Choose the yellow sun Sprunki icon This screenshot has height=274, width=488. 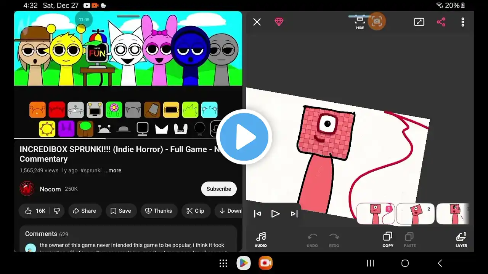tap(47, 129)
